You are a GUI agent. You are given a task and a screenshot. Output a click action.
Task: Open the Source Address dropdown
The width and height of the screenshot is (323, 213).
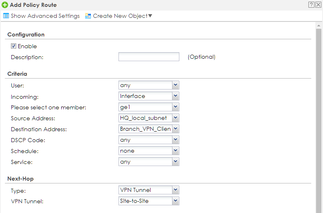[175, 118]
